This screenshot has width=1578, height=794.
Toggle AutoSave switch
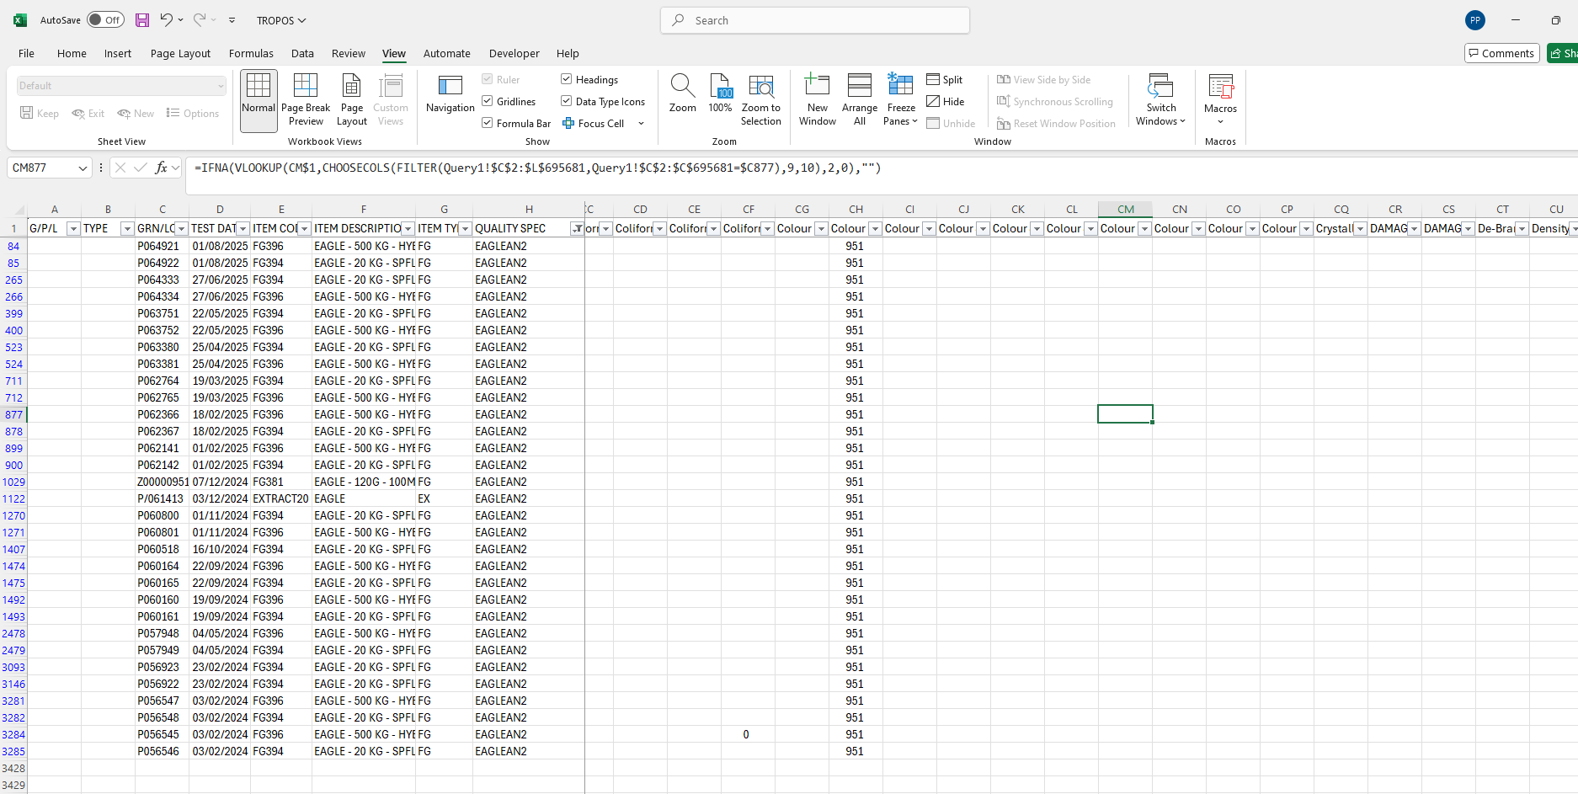[x=105, y=20]
